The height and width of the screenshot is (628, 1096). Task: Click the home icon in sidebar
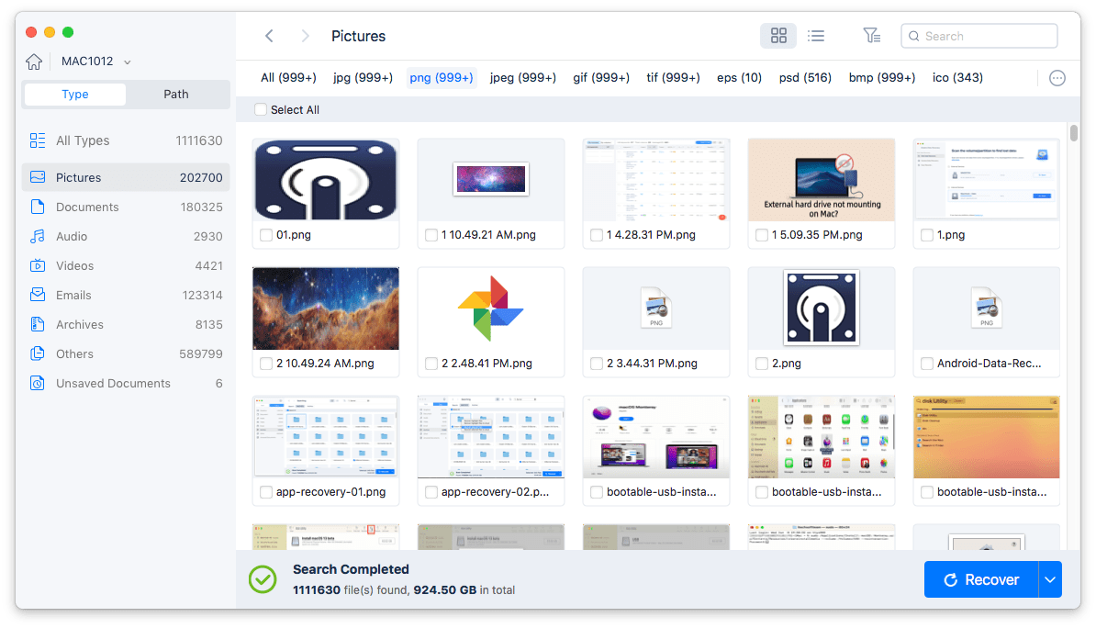coord(34,62)
